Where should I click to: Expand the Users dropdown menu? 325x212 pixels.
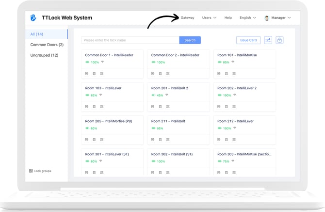click(209, 17)
